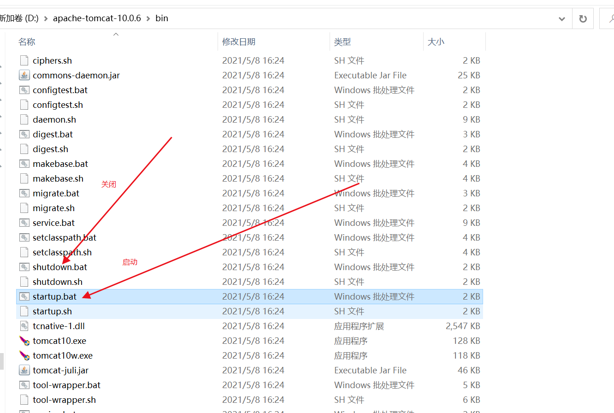Click the tomcat10.exe feather icon
This screenshot has width=614, height=413.
click(24, 341)
